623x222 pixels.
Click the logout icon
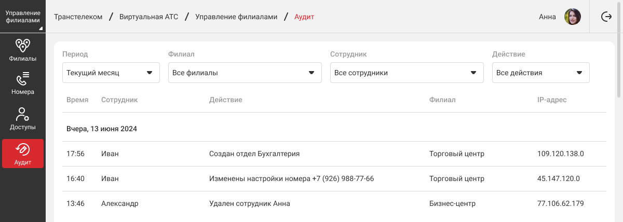(x=606, y=17)
